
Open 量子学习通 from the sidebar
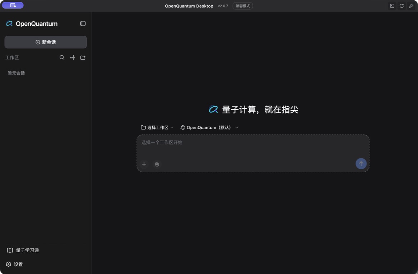pos(23,250)
